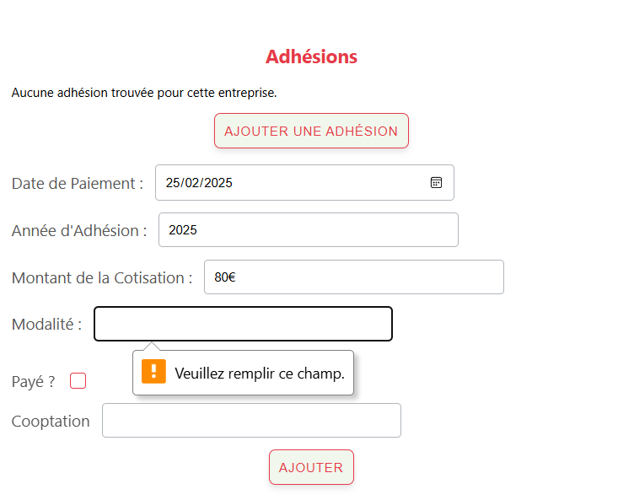Click inside the Cooptation input field

[251, 421]
